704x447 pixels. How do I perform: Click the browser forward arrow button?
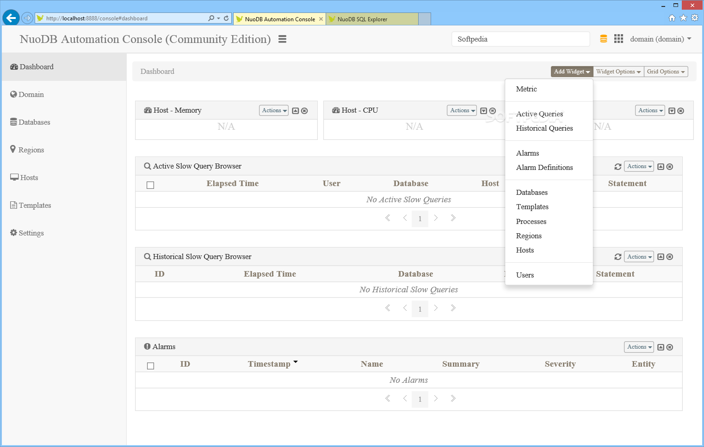(27, 18)
